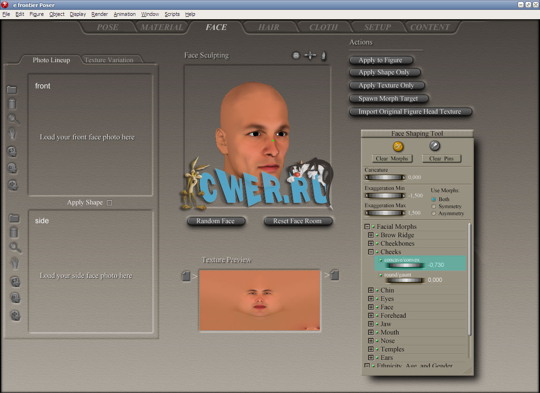Screen dimensions: 540x393
Task: Select the magnifier tool for front photo
Action: 14,119
